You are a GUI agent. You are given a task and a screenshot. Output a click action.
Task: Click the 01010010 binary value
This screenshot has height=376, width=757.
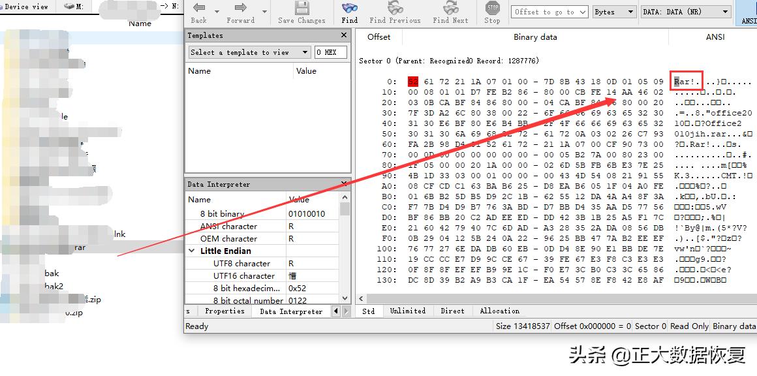(307, 214)
